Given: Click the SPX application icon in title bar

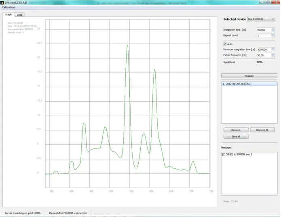Looking at the screenshot, I should [2, 2].
